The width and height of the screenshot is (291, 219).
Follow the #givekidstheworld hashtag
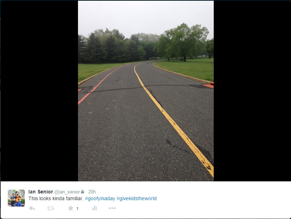click(x=136, y=198)
